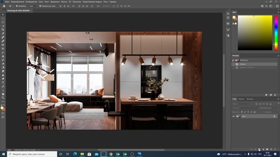This screenshot has width=280, height=157.
Task: Click the Windows taskbar search box
Action: point(32,154)
